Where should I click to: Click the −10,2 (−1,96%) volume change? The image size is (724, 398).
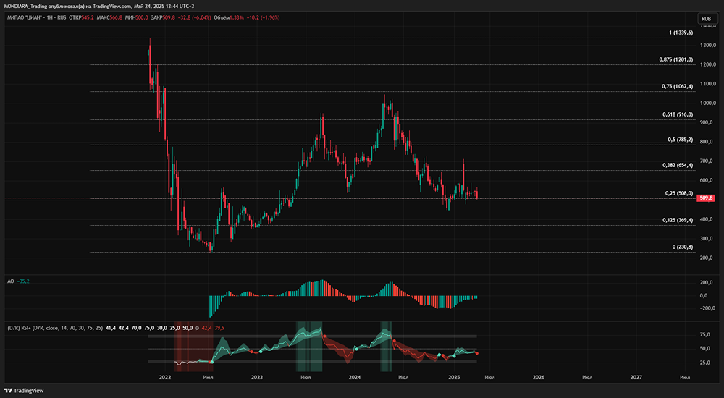point(264,17)
